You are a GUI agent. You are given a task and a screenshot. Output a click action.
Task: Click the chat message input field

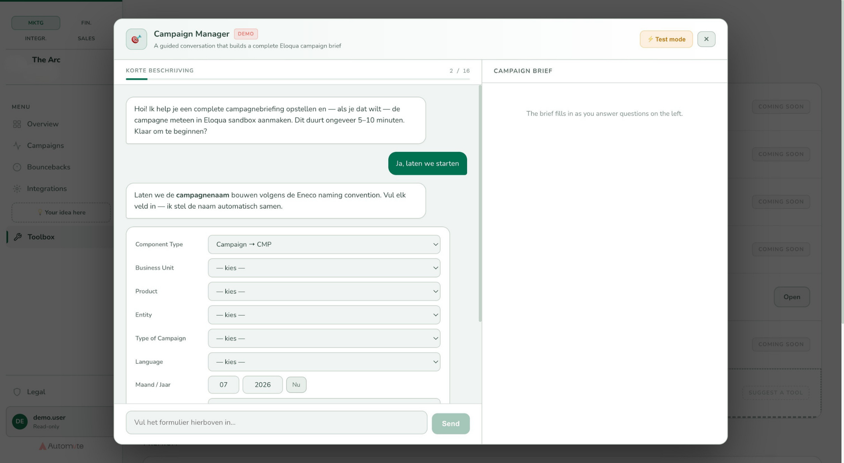point(276,422)
